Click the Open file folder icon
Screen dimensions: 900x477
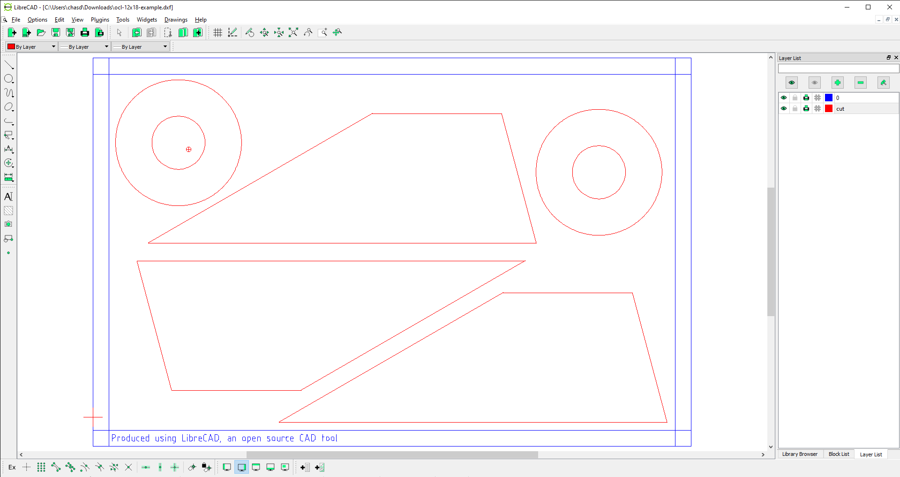(x=41, y=32)
